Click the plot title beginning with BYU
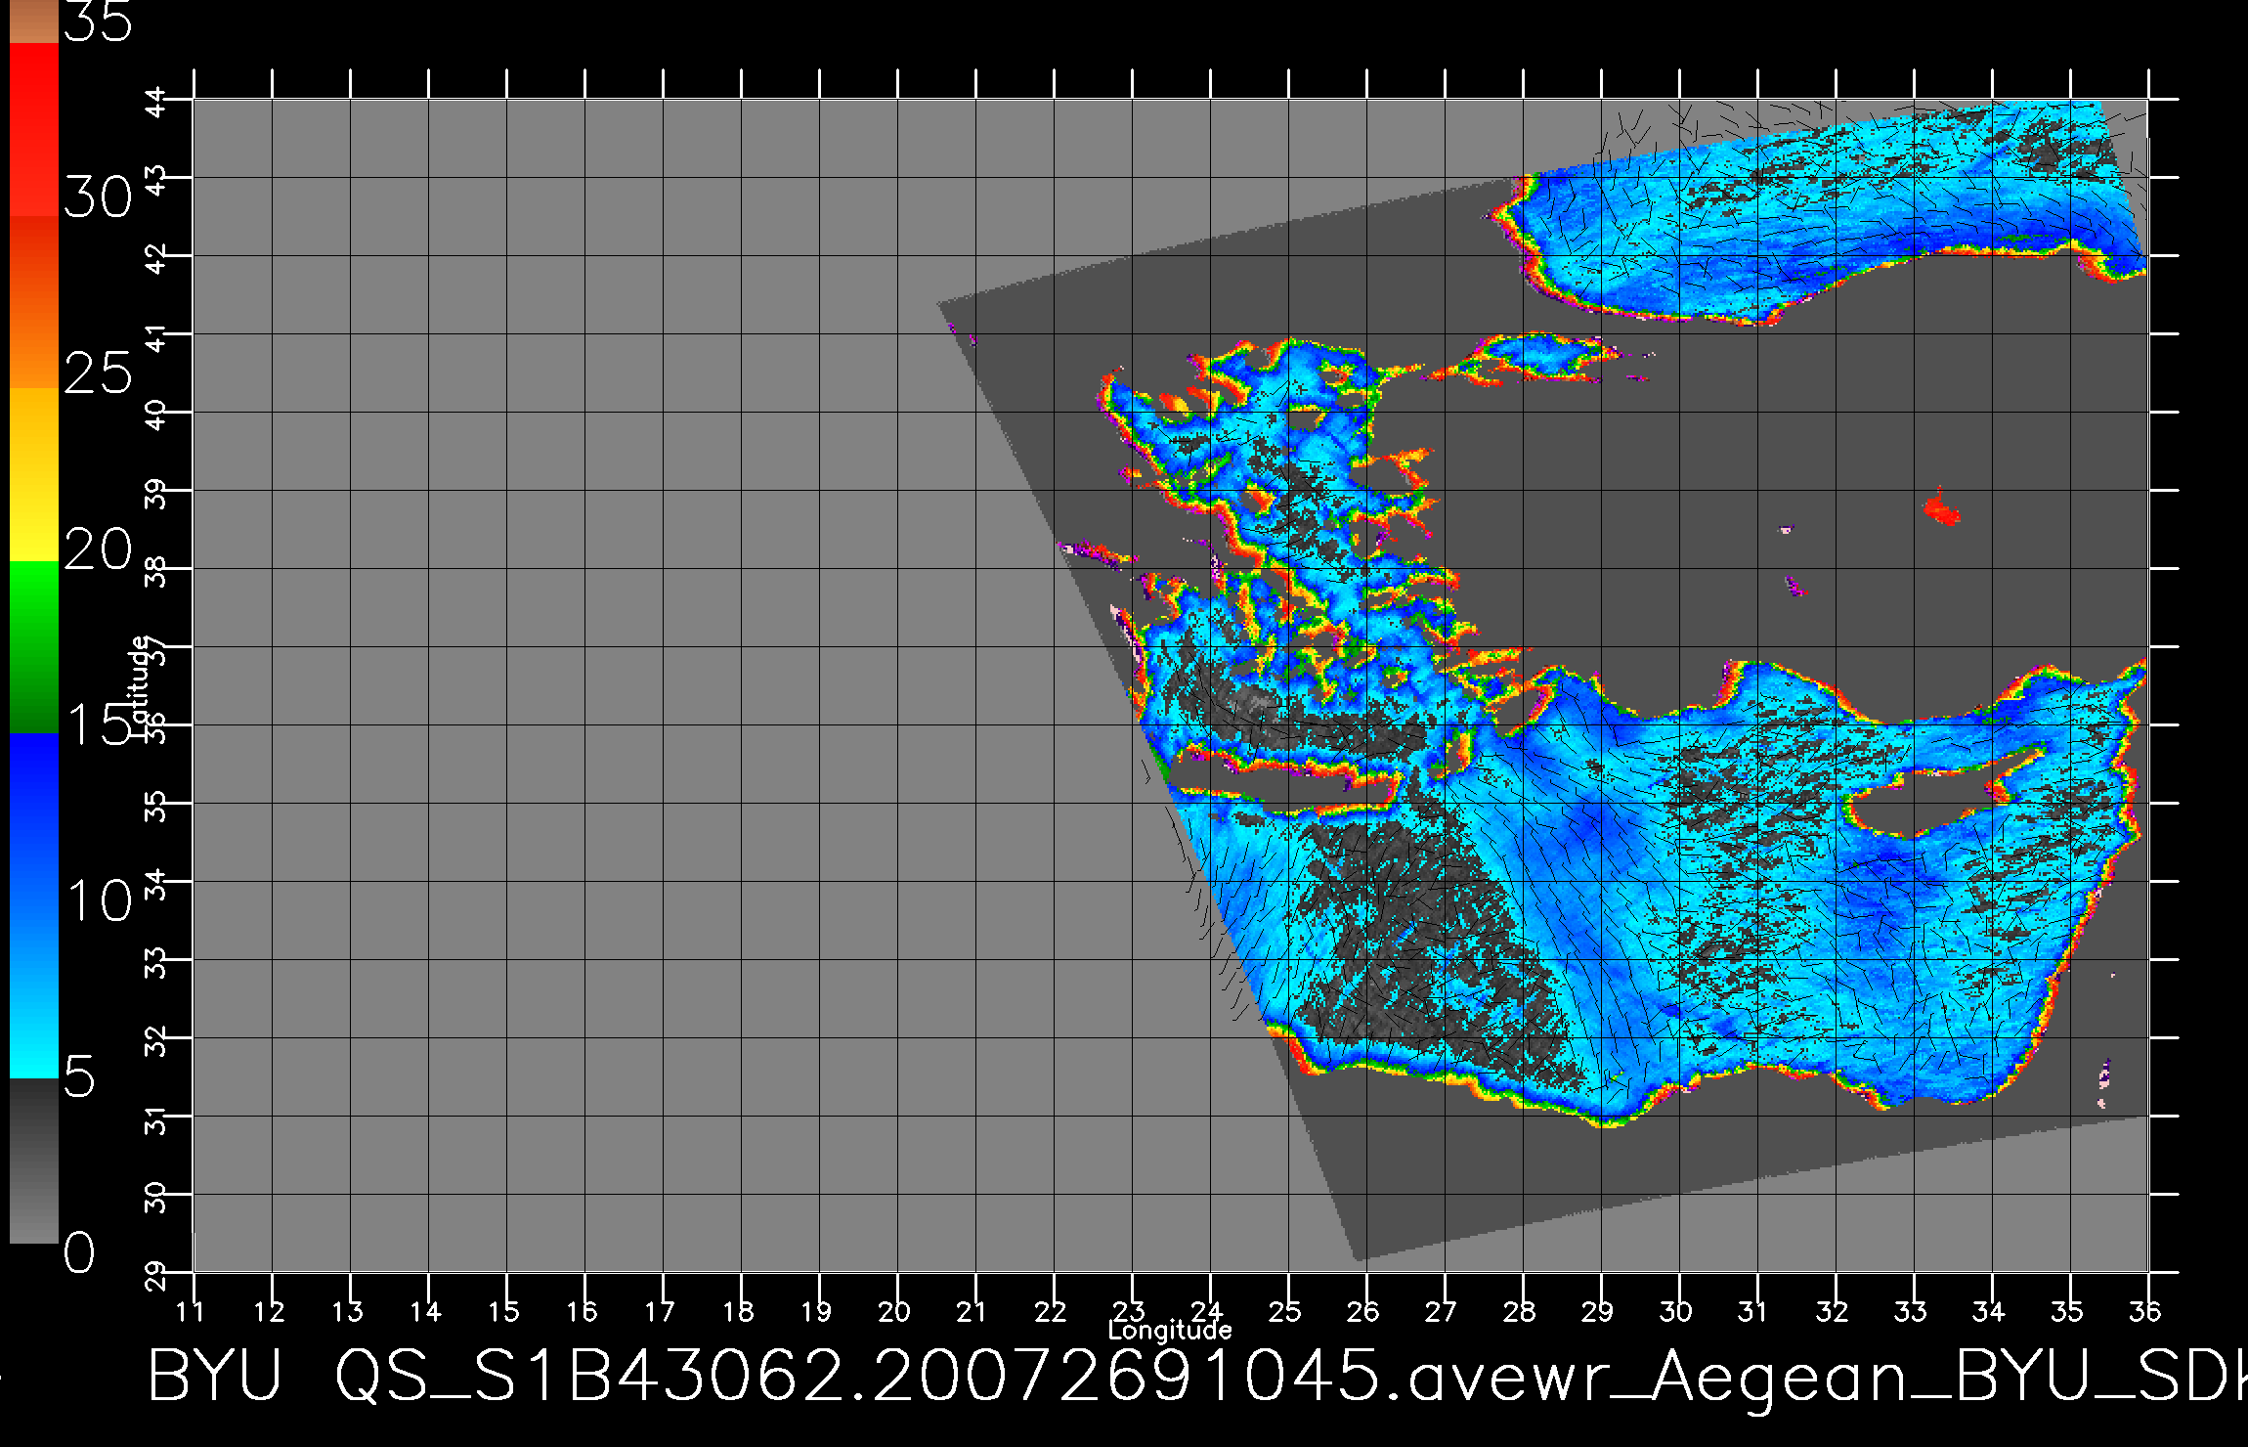The width and height of the screenshot is (2248, 1447). [1197, 1377]
